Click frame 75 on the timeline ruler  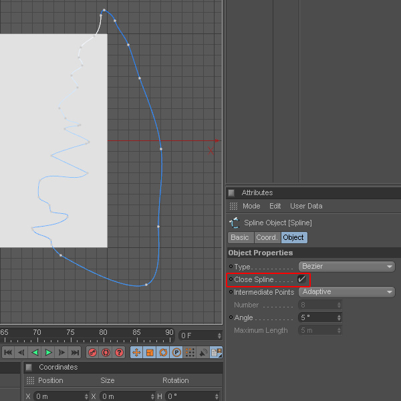click(70, 332)
